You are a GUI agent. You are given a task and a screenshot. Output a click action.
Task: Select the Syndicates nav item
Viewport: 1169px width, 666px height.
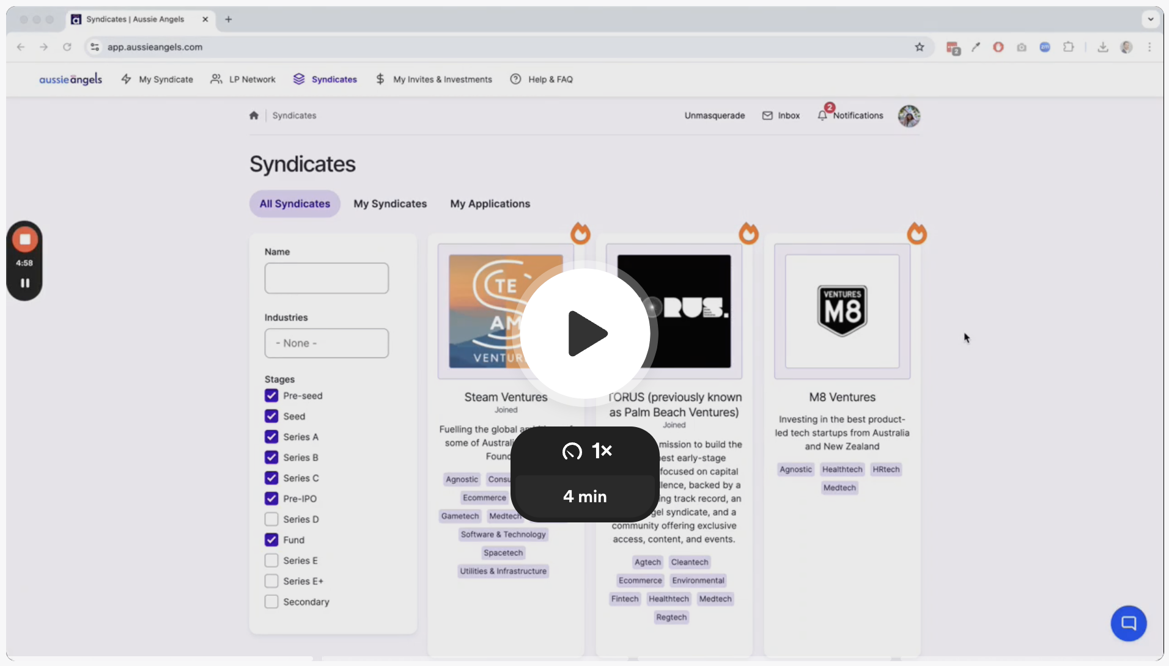325,79
